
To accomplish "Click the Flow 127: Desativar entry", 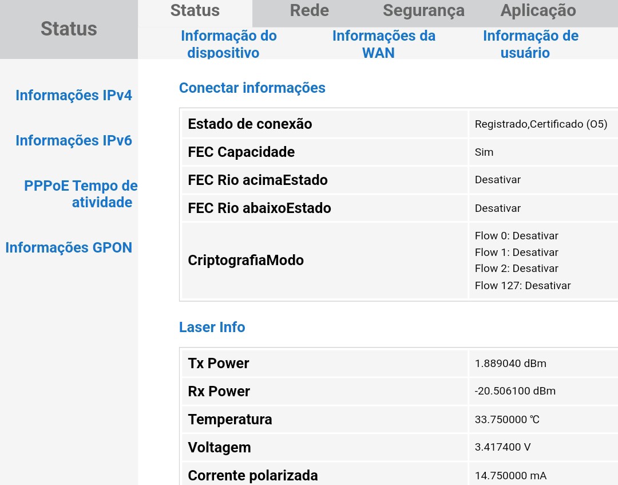I will (x=522, y=285).
